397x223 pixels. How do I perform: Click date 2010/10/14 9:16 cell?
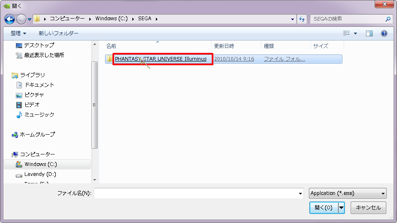tap(234, 59)
